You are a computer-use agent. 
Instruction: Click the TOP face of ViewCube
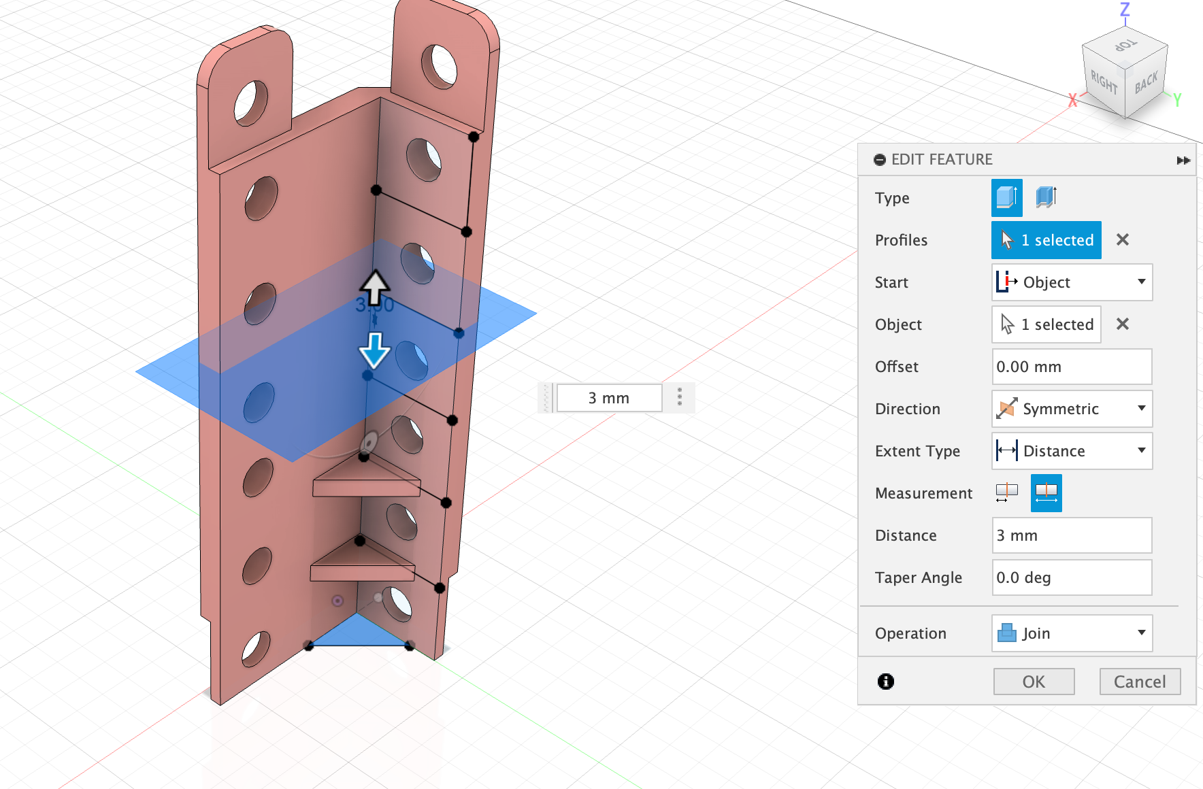1125,46
